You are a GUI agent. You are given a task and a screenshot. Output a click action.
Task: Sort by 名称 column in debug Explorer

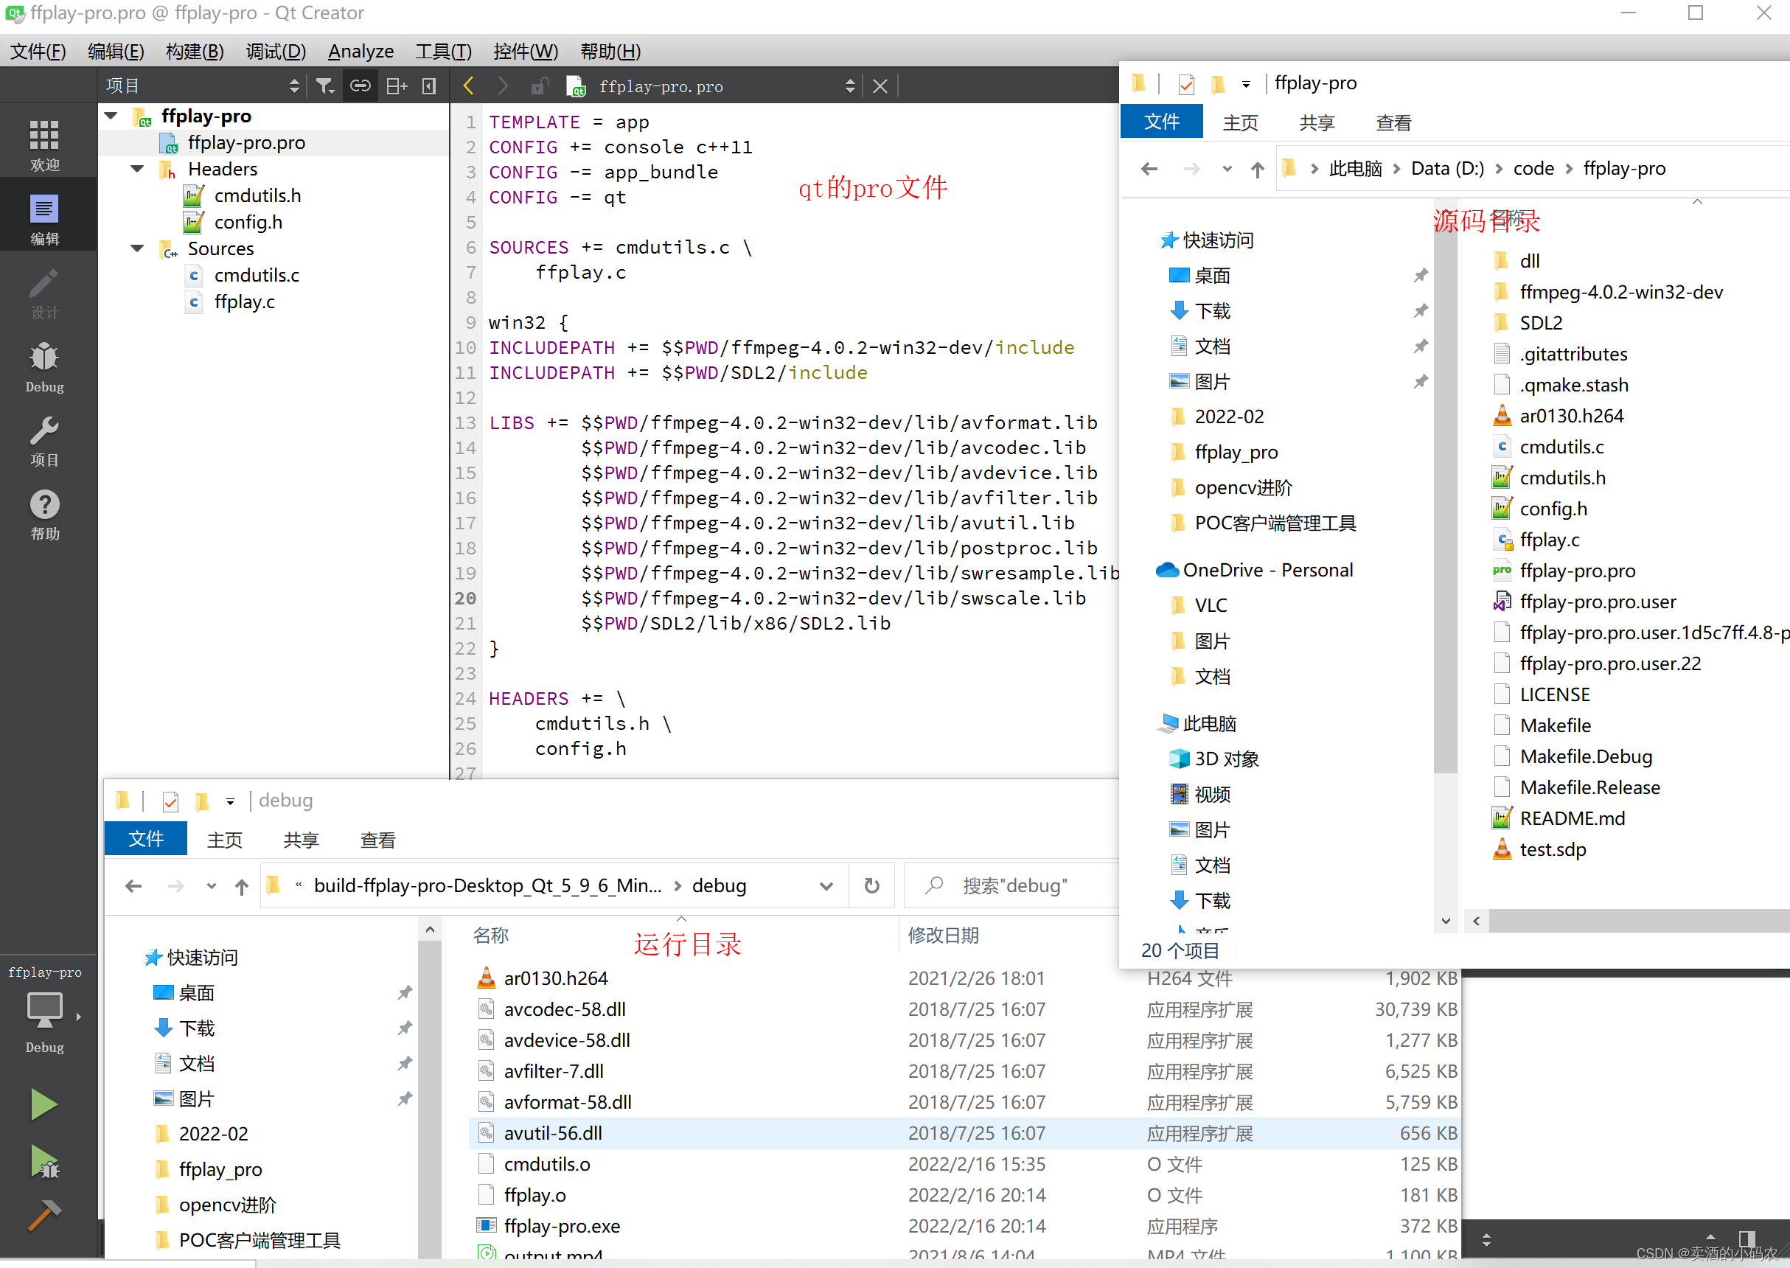pyautogui.click(x=490, y=936)
